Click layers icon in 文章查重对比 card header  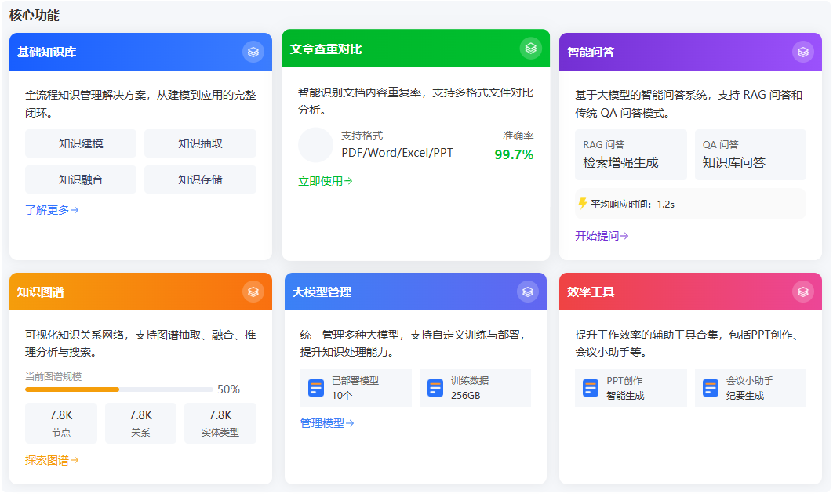(x=531, y=49)
